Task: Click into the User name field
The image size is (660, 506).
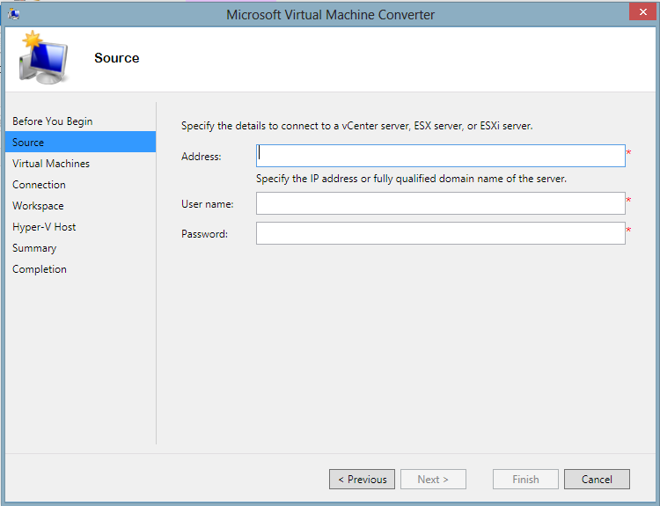Action: pyautogui.click(x=440, y=203)
